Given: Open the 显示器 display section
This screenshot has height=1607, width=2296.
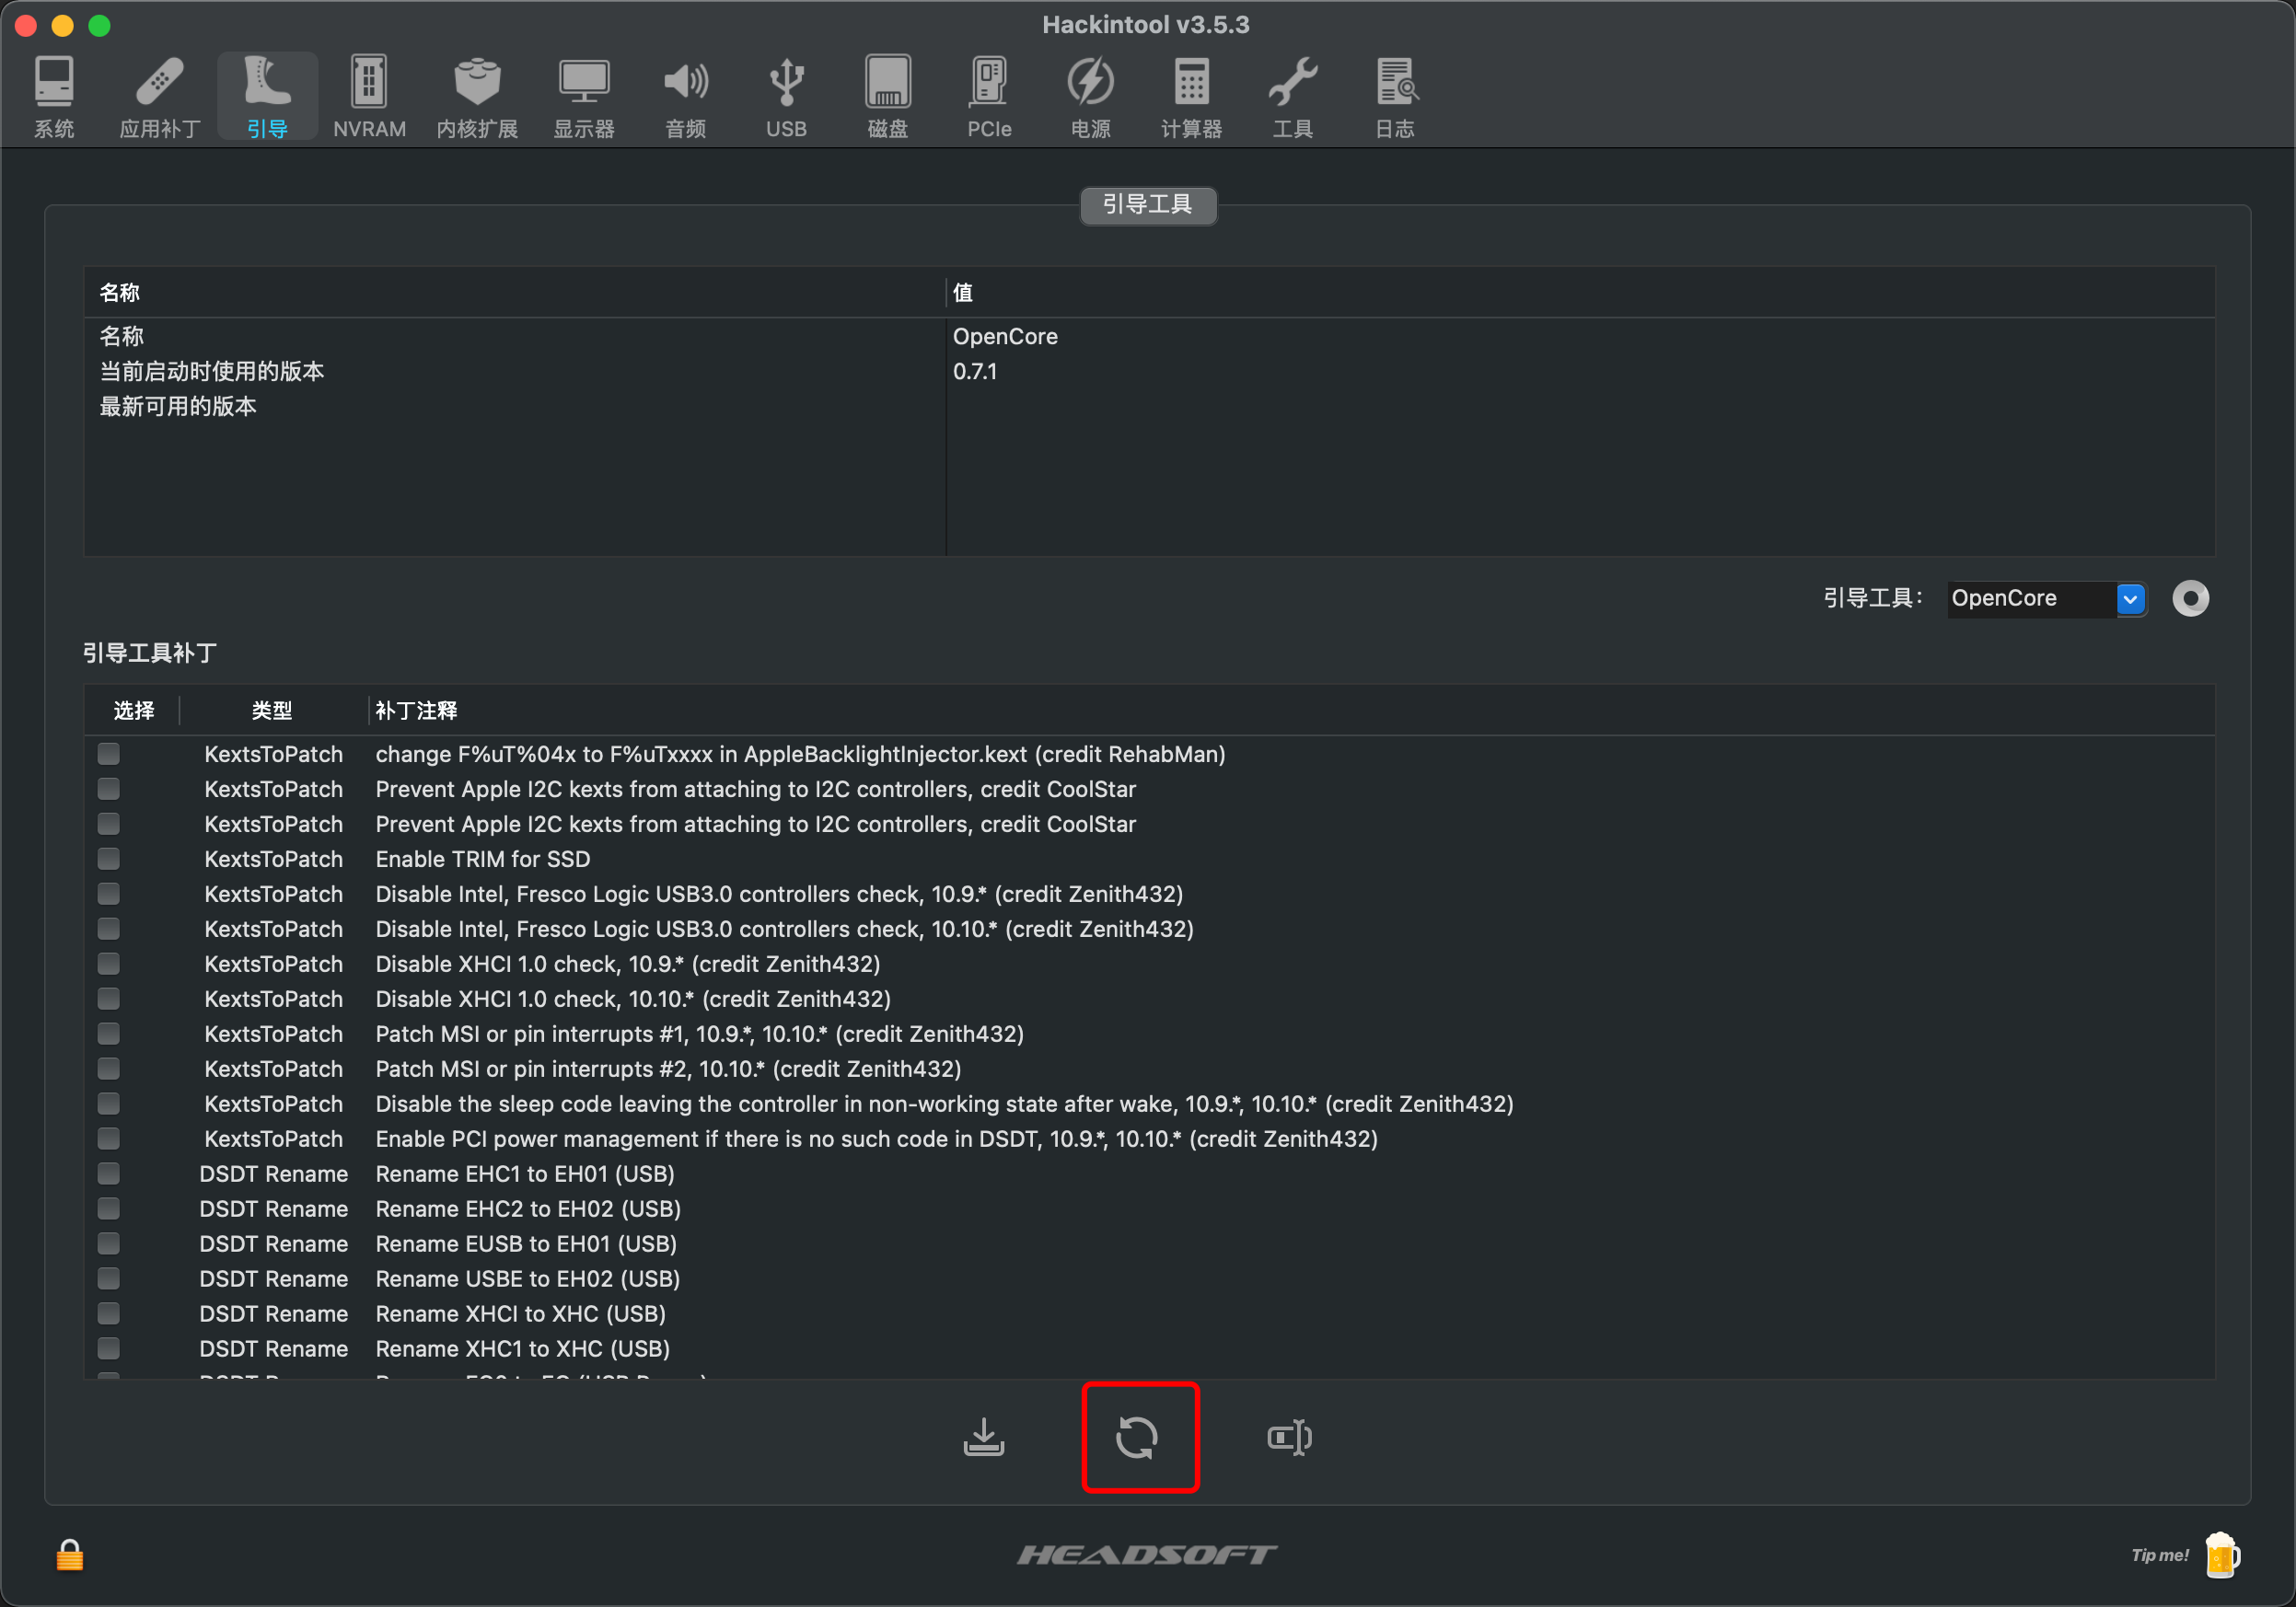Looking at the screenshot, I should click(584, 97).
